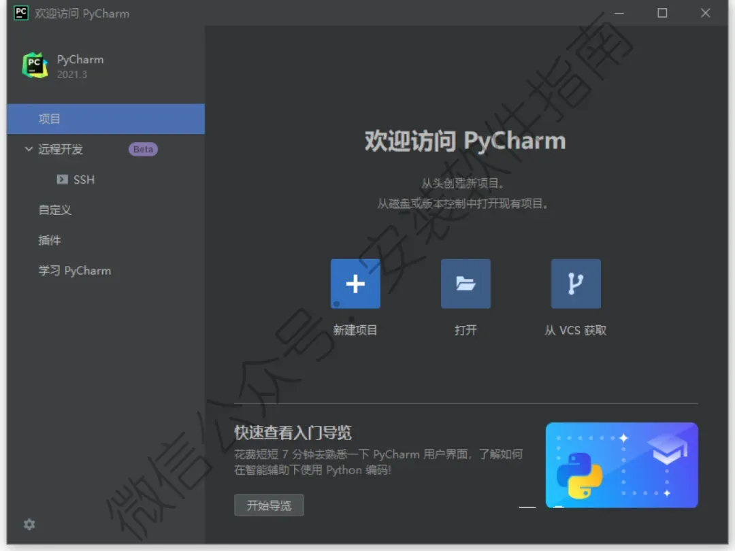Click the 打开 label
This screenshot has height=551, width=735.
(x=465, y=331)
